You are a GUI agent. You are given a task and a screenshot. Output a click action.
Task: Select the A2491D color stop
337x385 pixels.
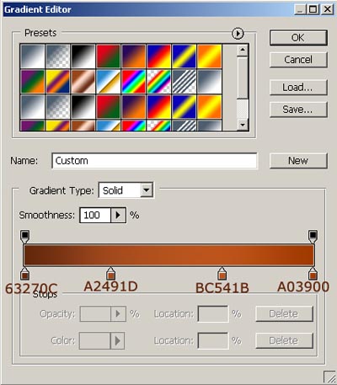pyautogui.click(x=110, y=274)
